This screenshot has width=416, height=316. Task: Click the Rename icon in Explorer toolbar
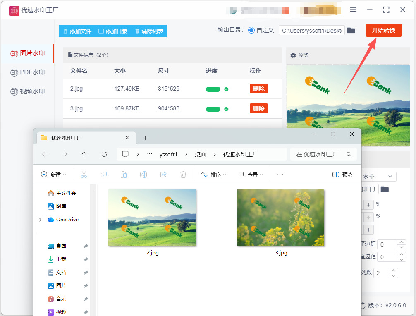143,175
